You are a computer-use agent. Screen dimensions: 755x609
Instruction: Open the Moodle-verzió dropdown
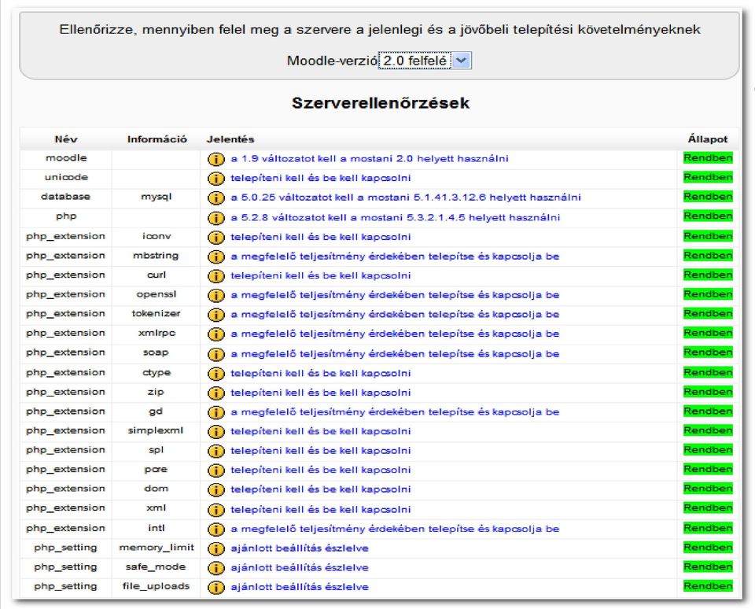pos(425,61)
